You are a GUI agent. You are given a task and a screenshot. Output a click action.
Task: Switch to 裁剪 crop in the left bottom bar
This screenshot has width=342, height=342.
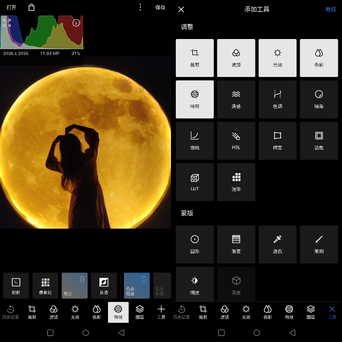[x=32, y=312]
